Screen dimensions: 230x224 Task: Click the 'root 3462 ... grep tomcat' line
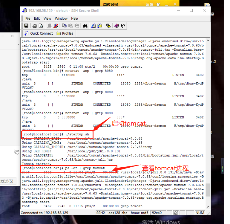82,206
